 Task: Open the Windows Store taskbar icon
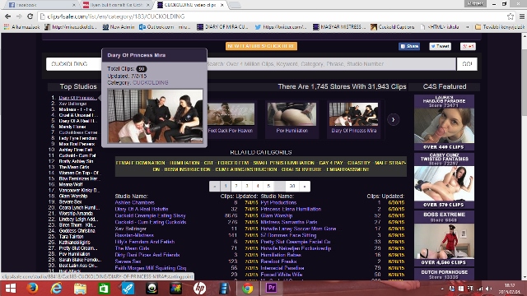click(x=104, y=289)
